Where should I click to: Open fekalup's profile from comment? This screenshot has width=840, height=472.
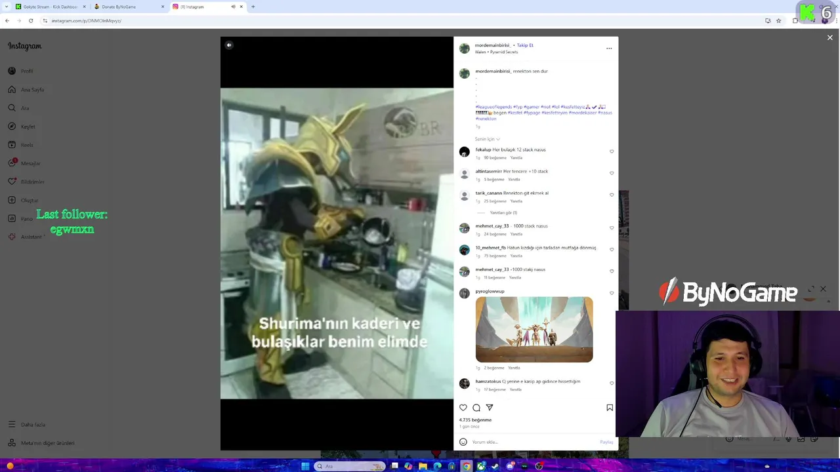click(483, 149)
